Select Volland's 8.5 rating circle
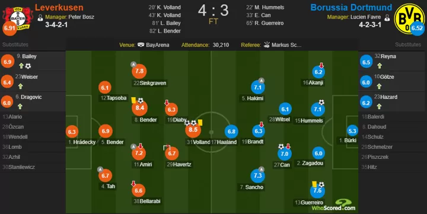Screen dimensions: 427x214 (193, 130)
